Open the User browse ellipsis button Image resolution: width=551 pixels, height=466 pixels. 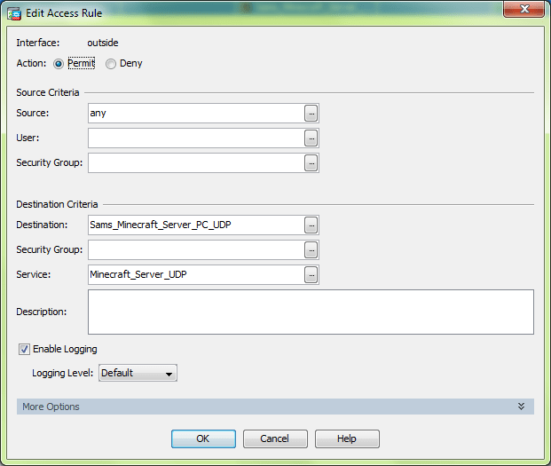[x=311, y=138]
